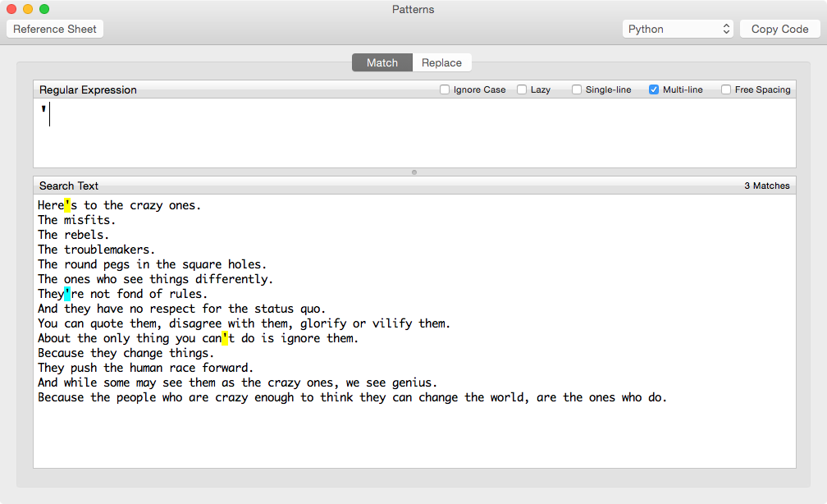Click inside the Regular Expression field
Viewport: 827px width, 504px height.
point(414,133)
